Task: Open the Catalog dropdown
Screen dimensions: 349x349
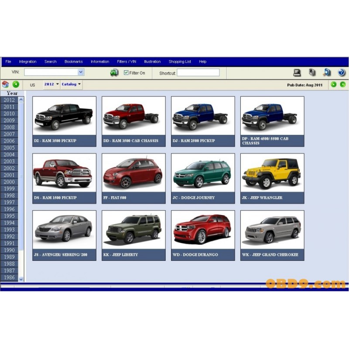Action: 71,84
